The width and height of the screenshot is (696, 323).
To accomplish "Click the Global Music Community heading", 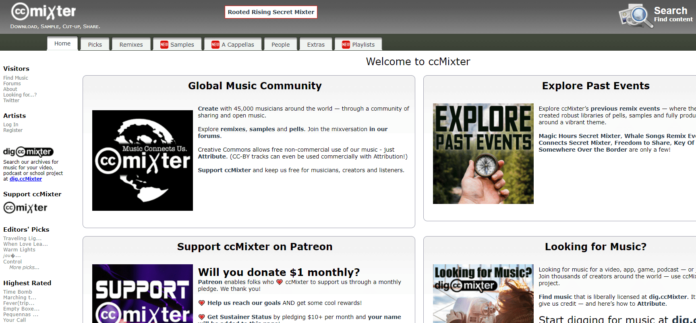I will (255, 86).
